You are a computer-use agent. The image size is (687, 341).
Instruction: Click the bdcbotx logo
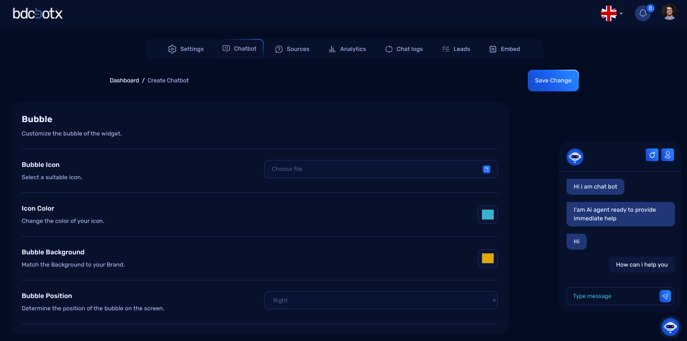[38, 14]
